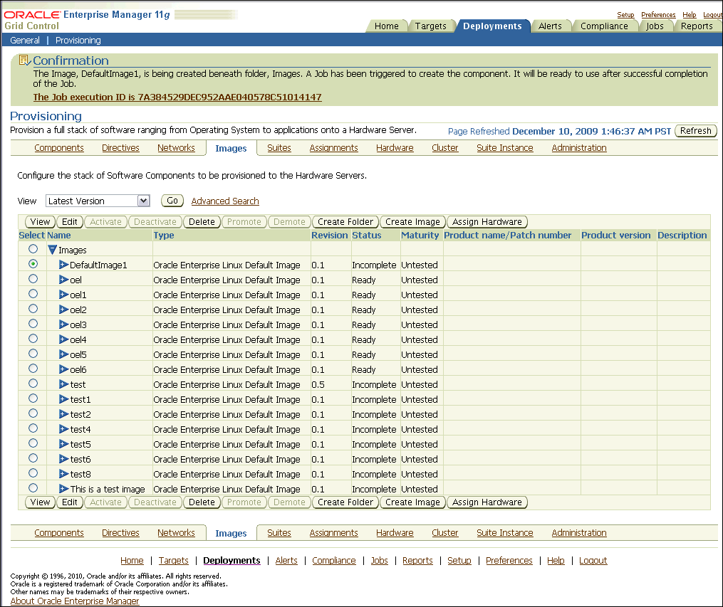Click the footer Deployments link
723x607 pixels.
click(x=232, y=561)
